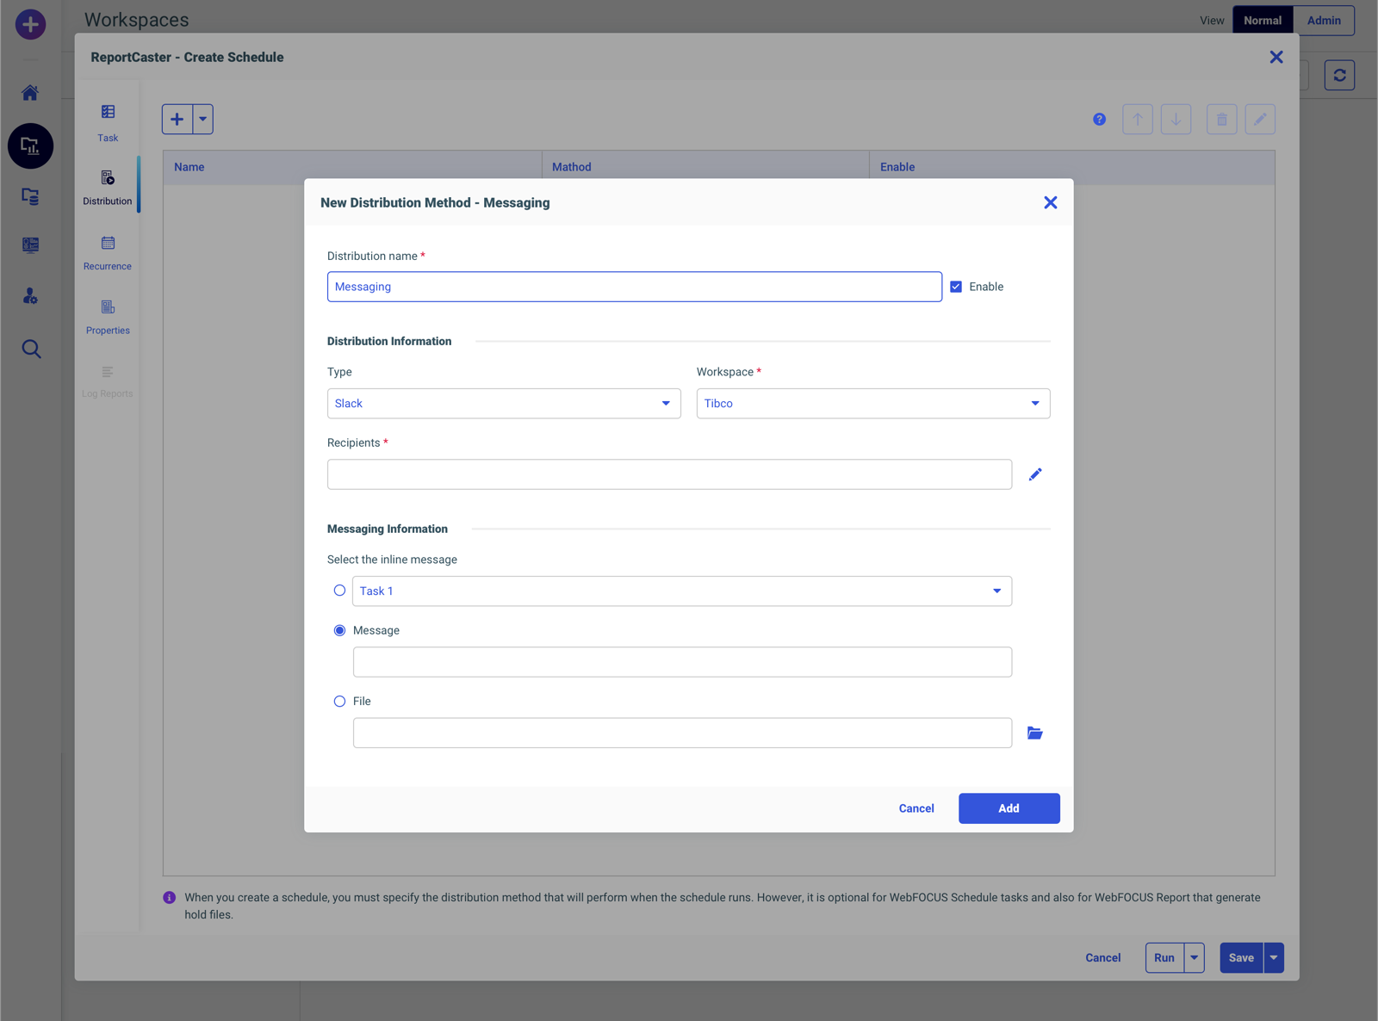
Task: Click Cancel in the Create Schedule footer
Action: pyautogui.click(x=1102, y=957)
